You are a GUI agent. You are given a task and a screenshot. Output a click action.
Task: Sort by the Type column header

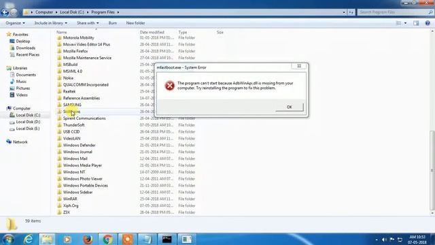pyautogui.click(x=183, y=32)
